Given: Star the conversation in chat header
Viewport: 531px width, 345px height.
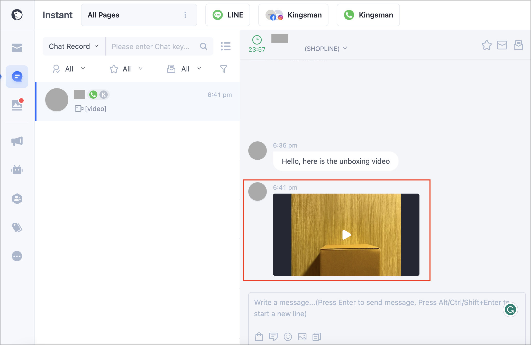Looking at the screenshot, I should tap(487, 45).
